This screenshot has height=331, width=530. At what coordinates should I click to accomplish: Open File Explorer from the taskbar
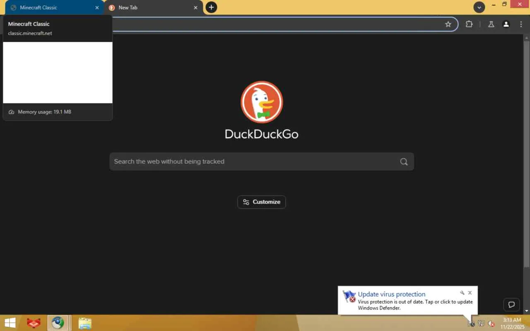85,323
